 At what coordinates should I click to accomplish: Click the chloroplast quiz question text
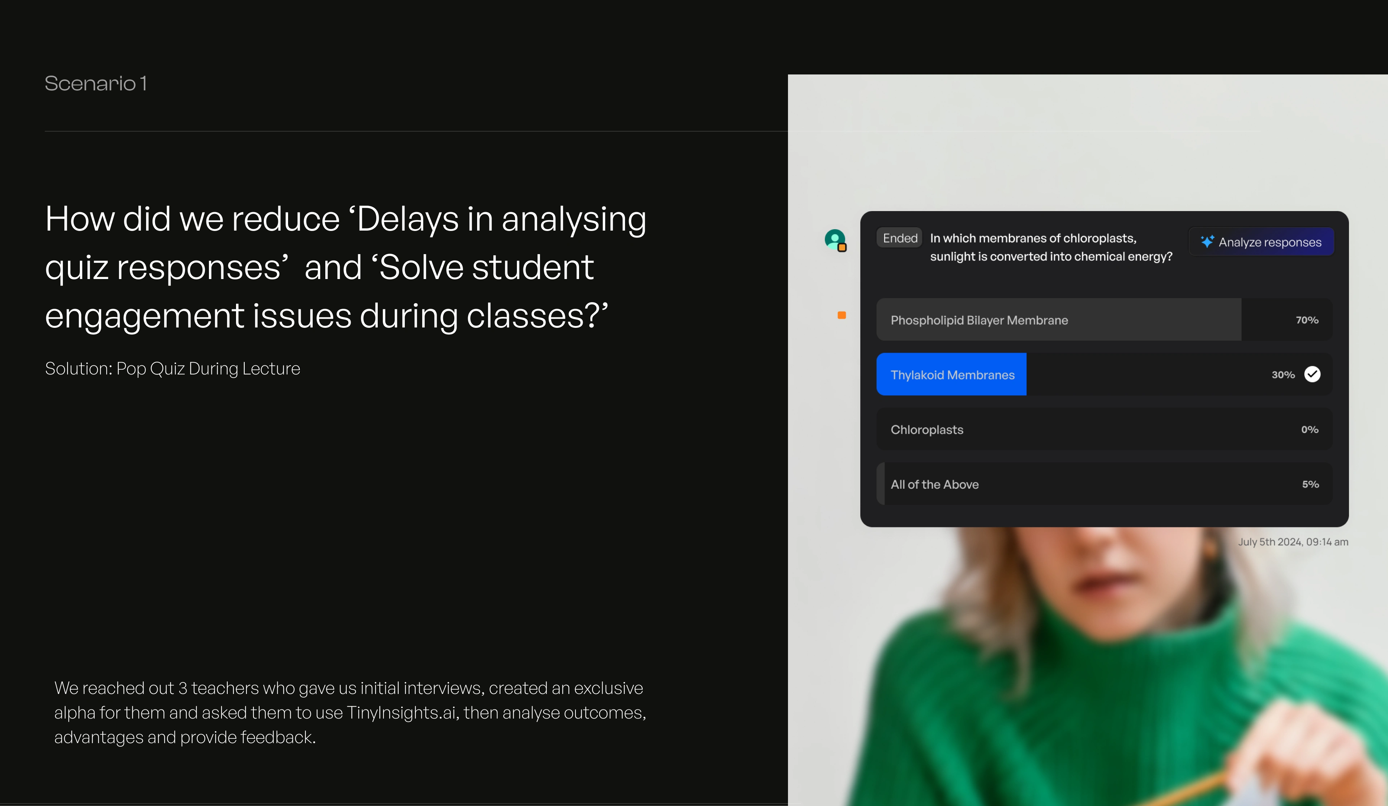[1051, 247]
